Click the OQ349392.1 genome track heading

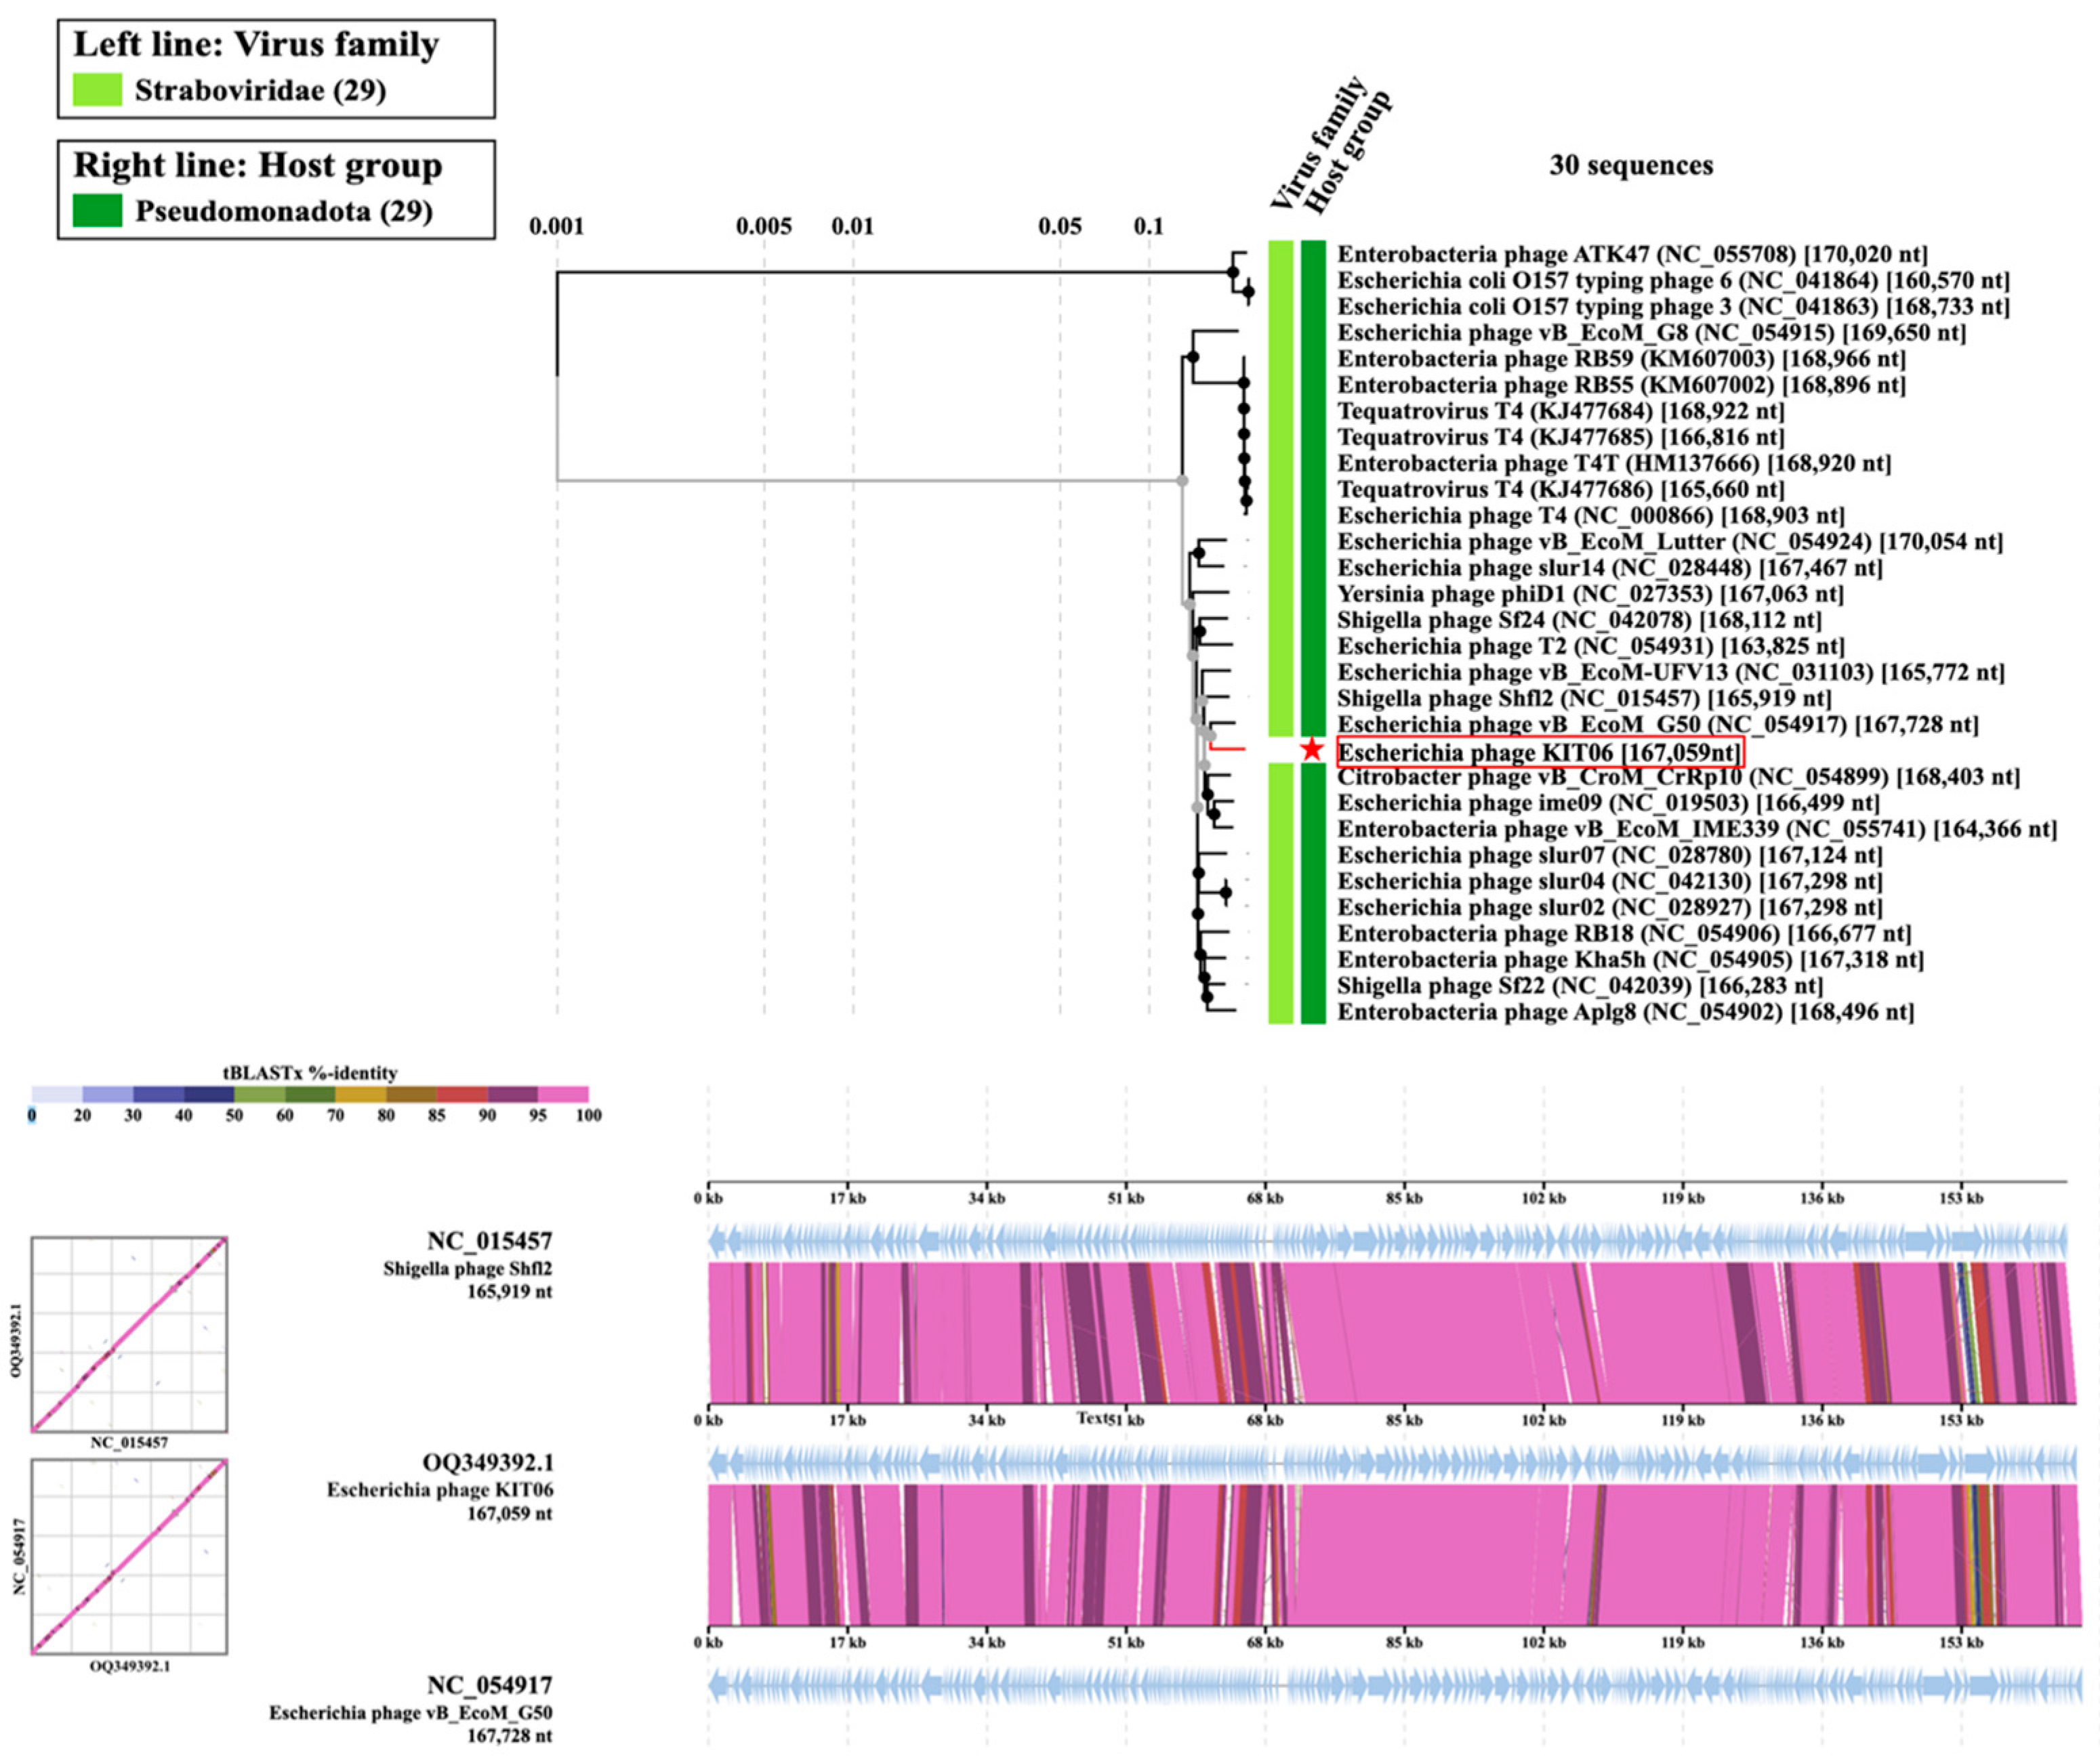tap(487, 1463)
